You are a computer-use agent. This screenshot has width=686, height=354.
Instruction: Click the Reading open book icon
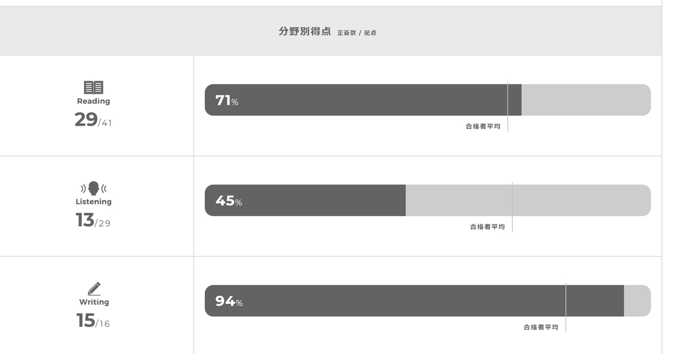[93, 87]
